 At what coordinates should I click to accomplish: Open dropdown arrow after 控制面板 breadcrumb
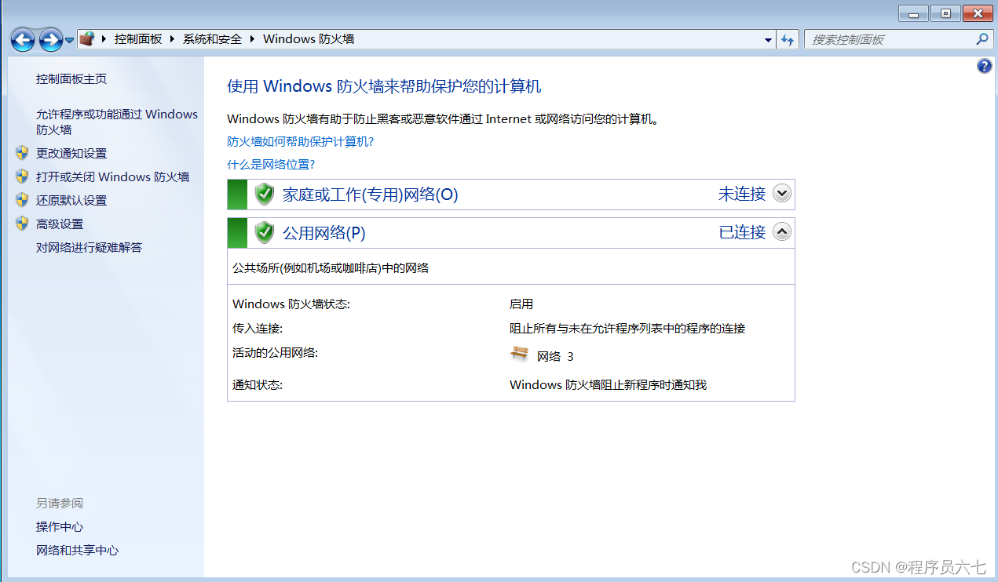[173, 38]
